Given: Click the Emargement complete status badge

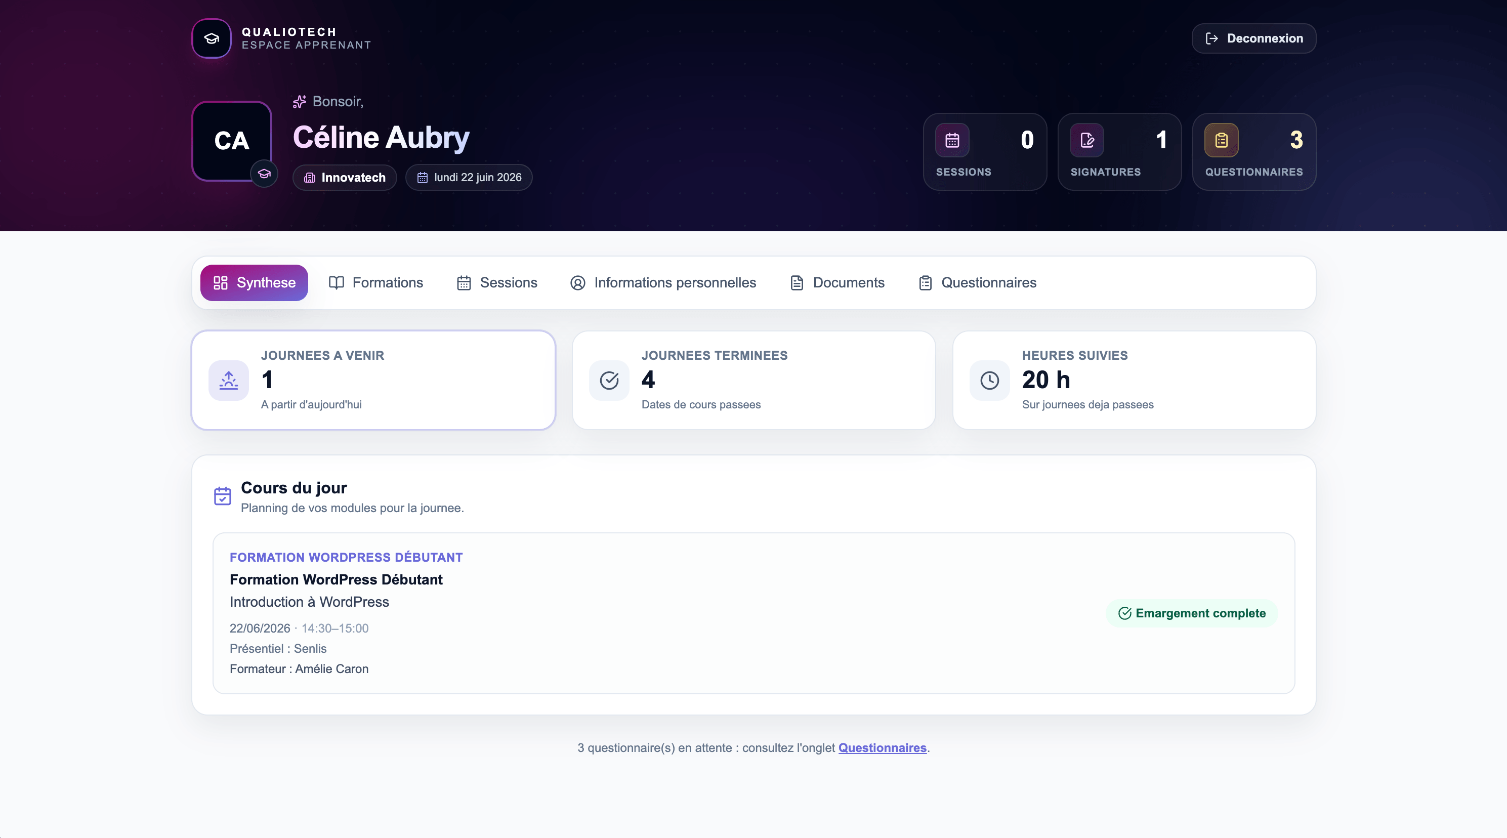Looking at the screenshot, I should pos(1192,613).
